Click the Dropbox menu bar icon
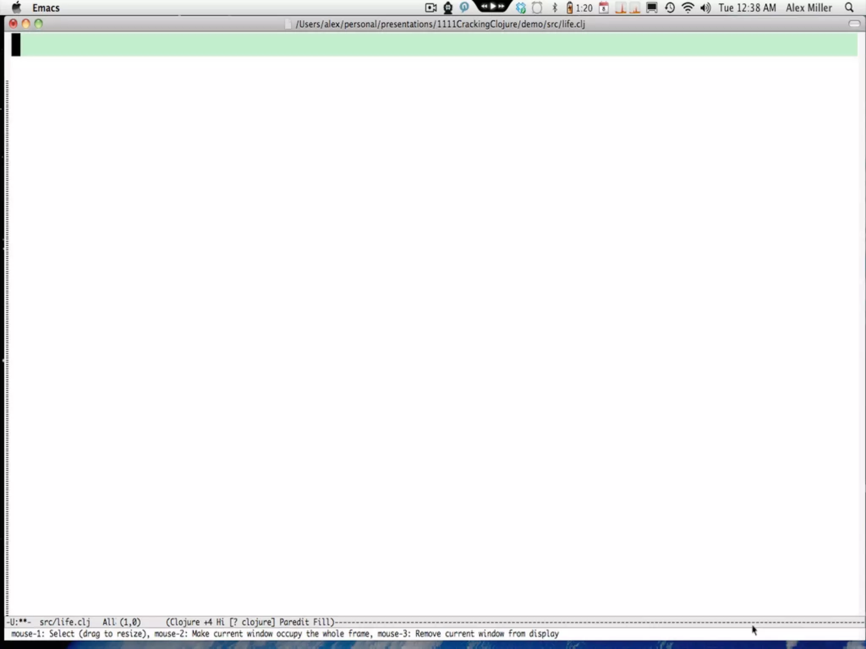This screenshot has height=649, width=866. [x=521, y=8]
